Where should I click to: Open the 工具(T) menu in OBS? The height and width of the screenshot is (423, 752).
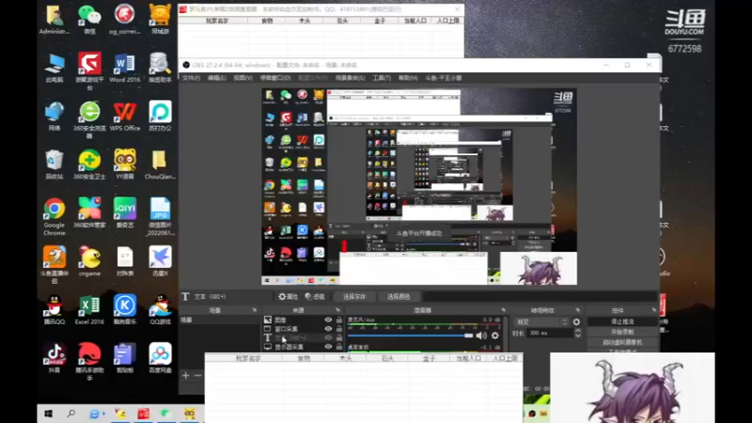coord(382,78)
